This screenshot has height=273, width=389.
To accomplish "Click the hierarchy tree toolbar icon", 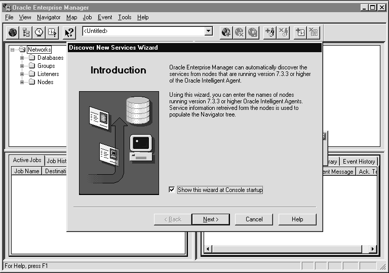I will click(26, 32).
